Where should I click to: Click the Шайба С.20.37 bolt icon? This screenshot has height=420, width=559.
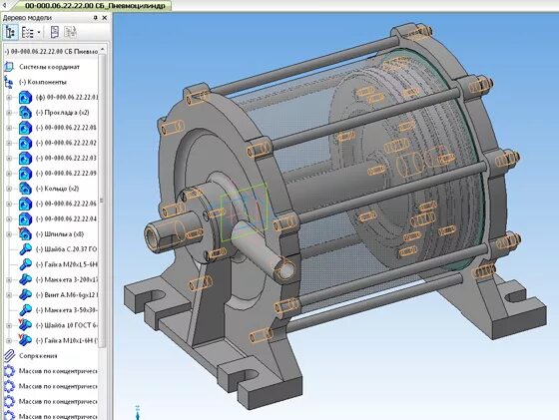tap(25, 249)
